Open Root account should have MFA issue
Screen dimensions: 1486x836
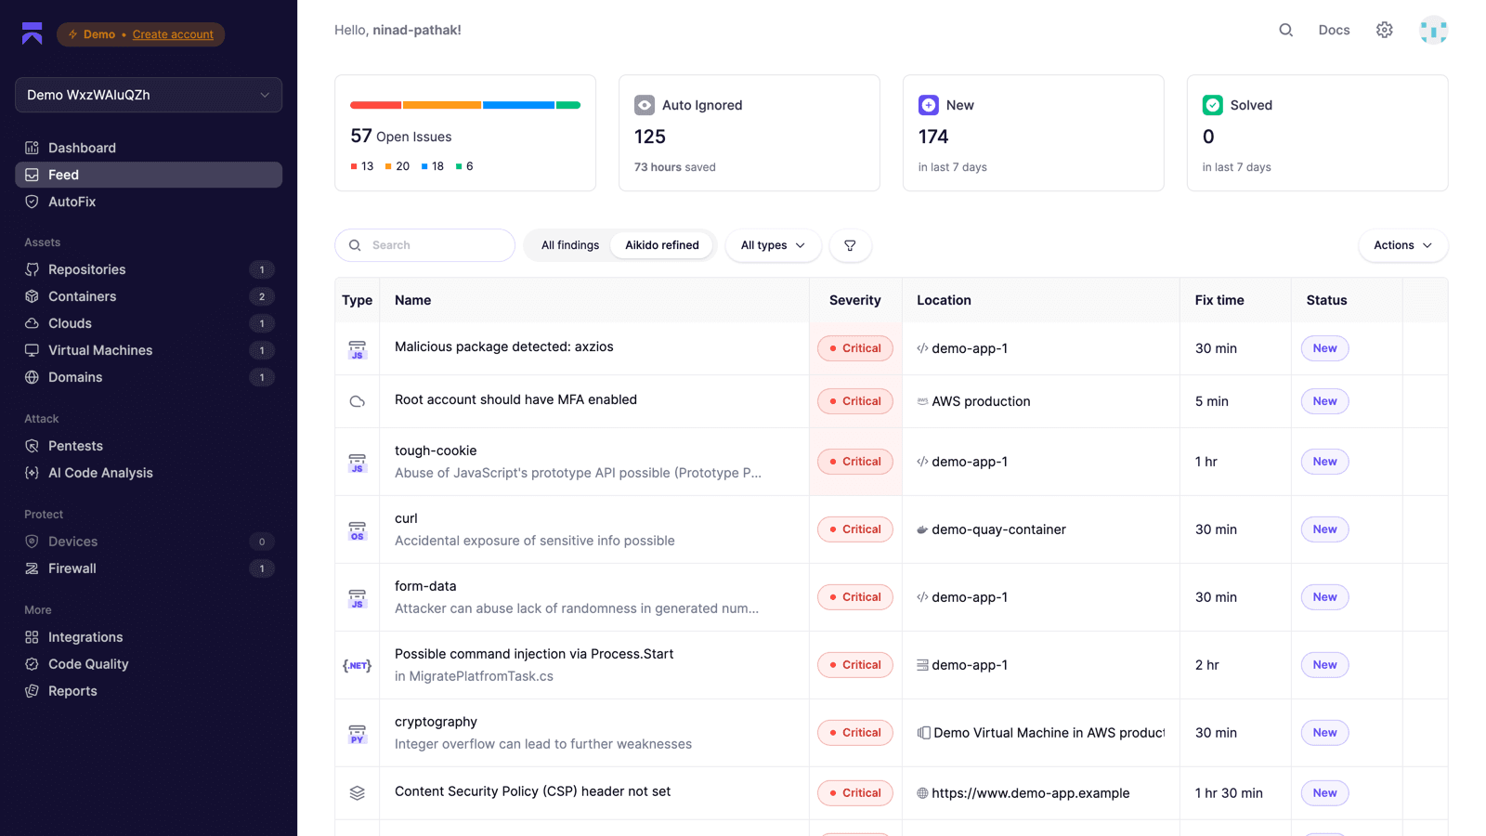coord(515,399)
